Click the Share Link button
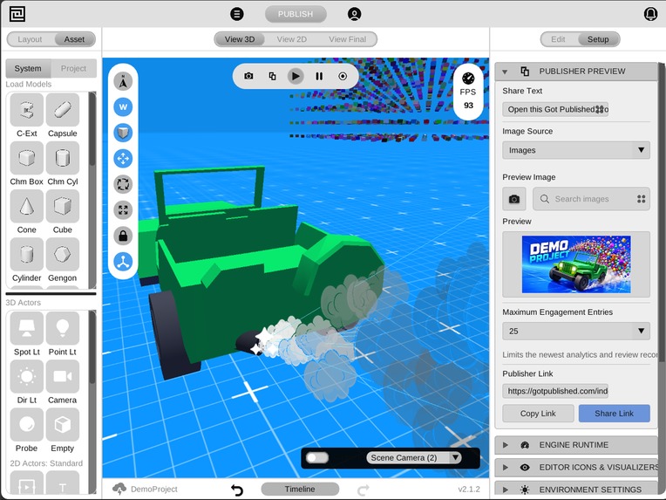Viewport: 666px width, 500px height. pyautogui.click(x=615, y=414)
